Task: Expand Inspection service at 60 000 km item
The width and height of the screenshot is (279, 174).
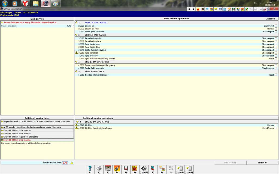Action: tap(37, 123)
